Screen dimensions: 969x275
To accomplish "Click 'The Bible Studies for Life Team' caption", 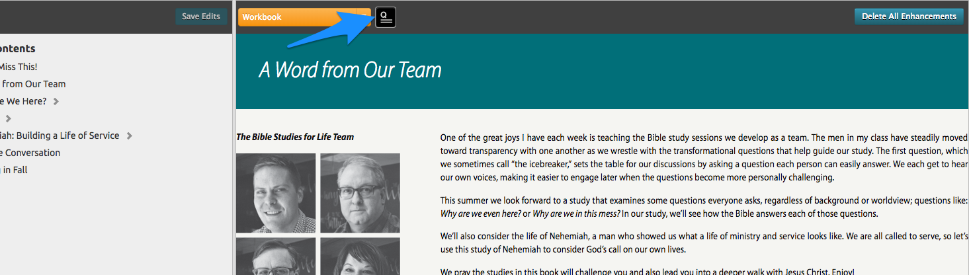I will click(x=295, y=137).
